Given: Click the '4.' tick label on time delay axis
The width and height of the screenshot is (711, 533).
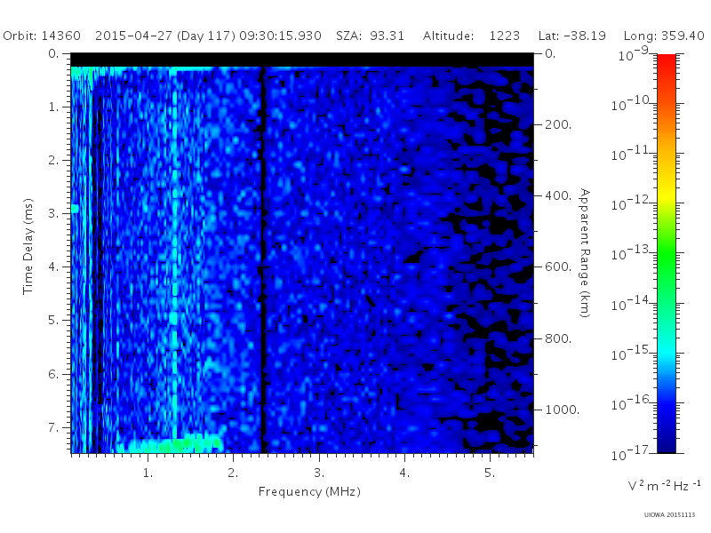Looking at the screenshot, I should point(53,267).
